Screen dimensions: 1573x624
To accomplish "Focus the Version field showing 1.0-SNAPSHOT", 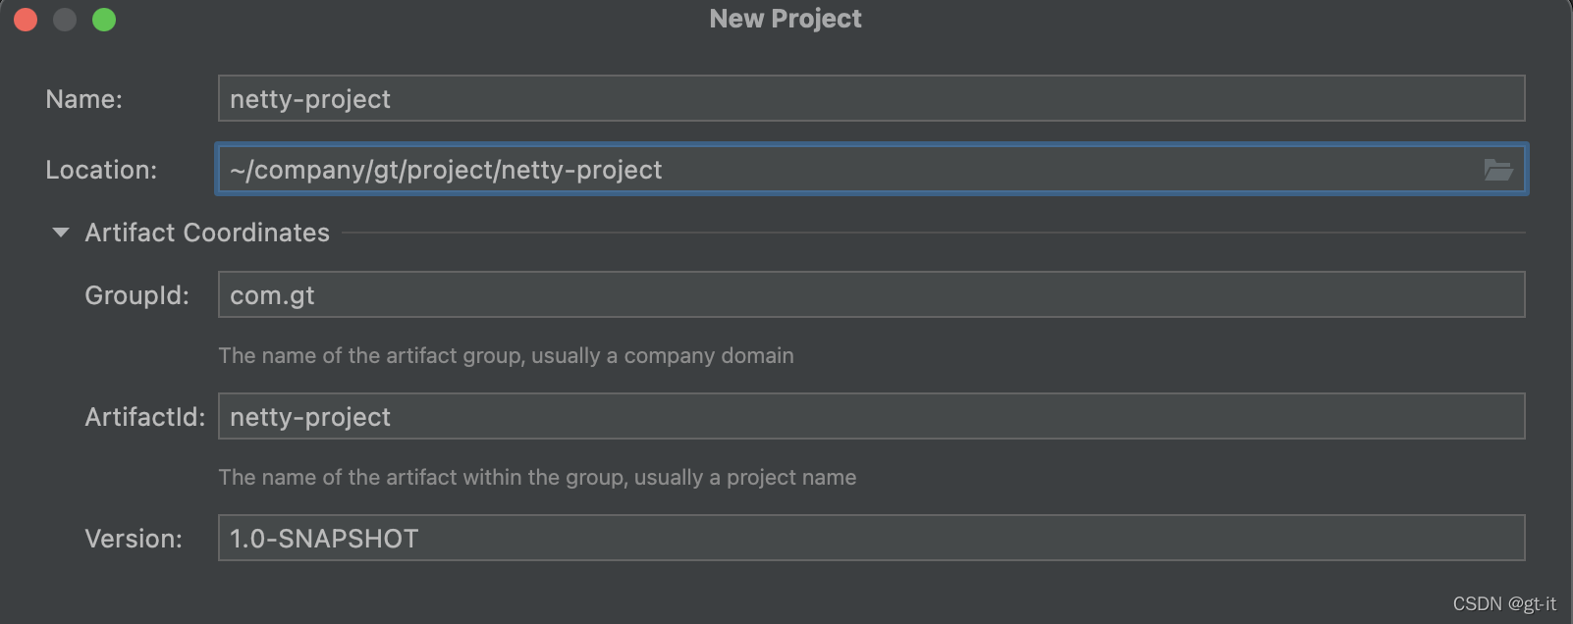I will [870, 539].
